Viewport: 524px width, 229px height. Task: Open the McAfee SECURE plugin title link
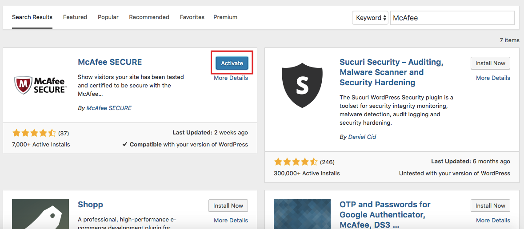point(110,62)
